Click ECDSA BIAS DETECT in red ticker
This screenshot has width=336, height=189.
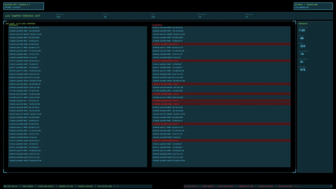click(x=226, y=186)
